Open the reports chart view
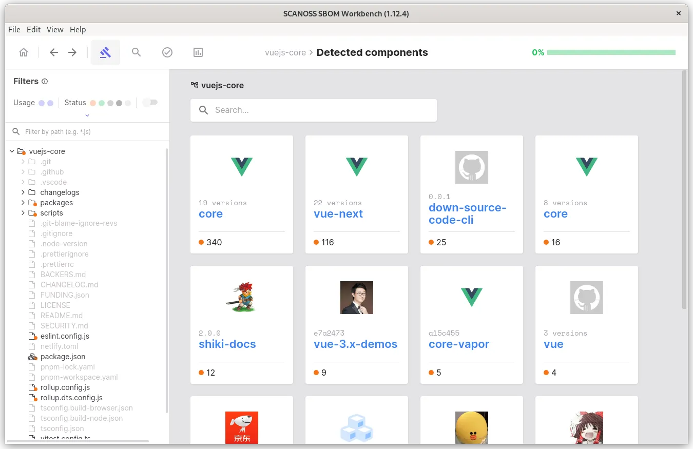The width and height of the screenshot is (693, 449). (198, 52)
